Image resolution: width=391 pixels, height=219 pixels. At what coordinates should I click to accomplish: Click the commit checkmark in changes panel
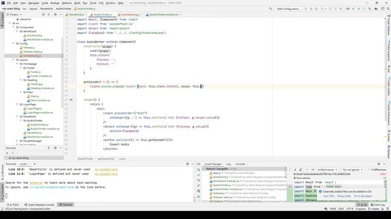point(199,175)
